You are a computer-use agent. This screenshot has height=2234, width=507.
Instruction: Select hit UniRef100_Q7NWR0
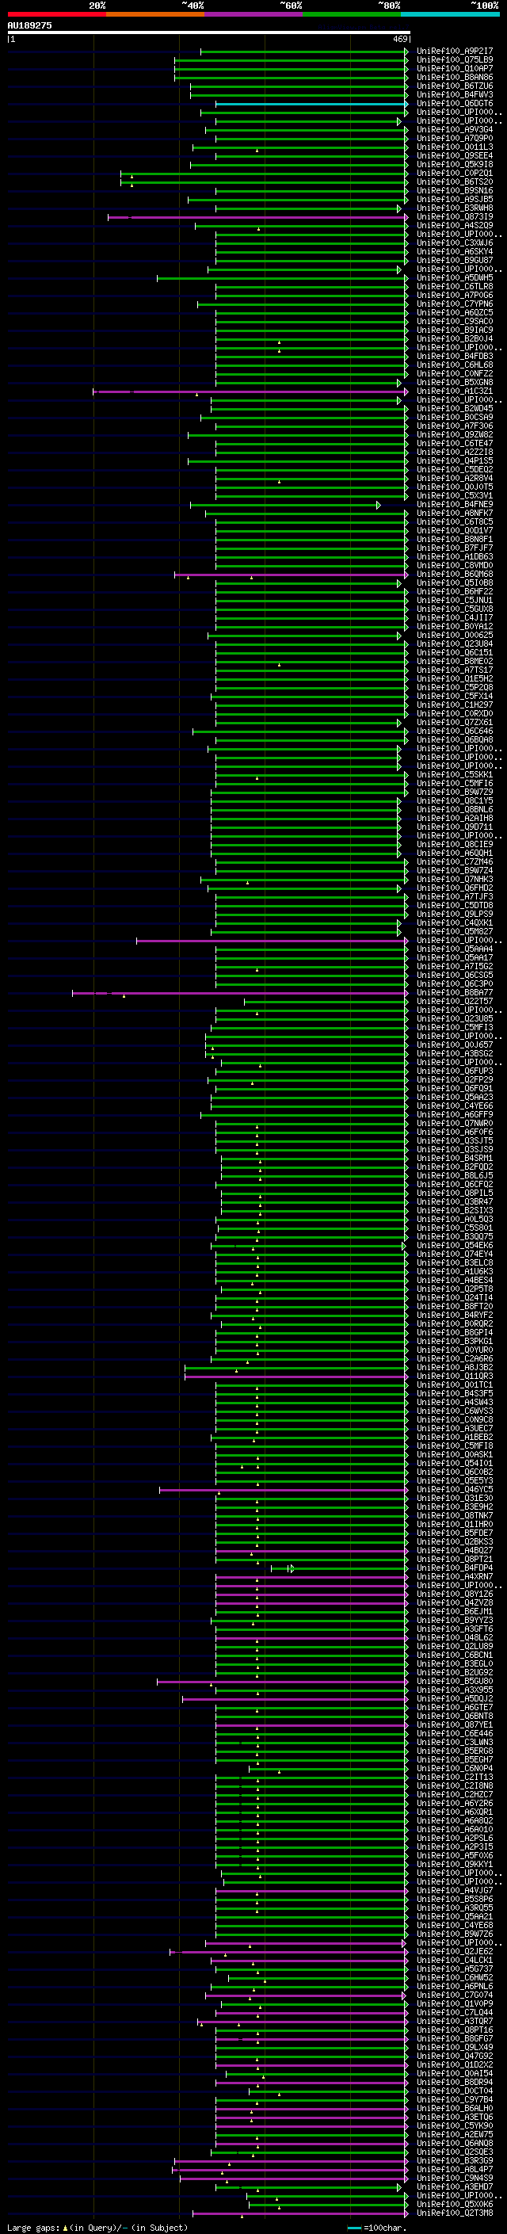455,1123
